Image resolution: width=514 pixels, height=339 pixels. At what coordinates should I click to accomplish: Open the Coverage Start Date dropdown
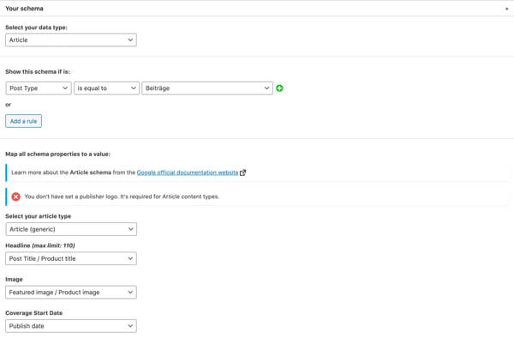pos(71,326)
